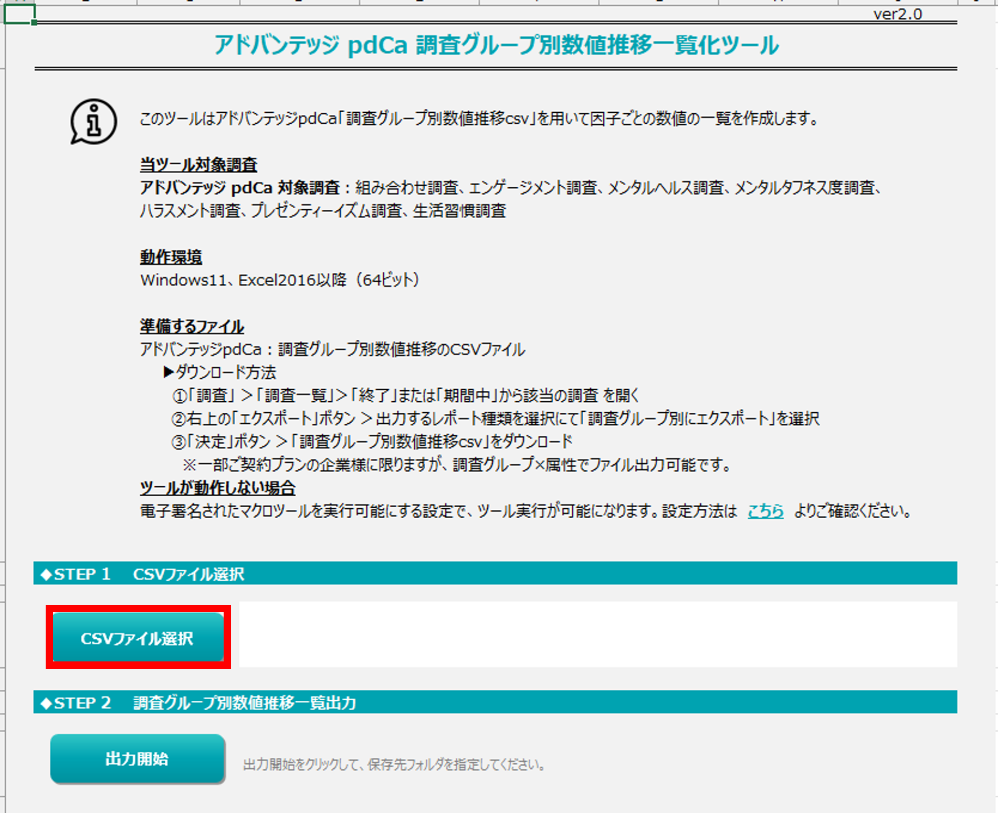Click the step ① 調査一覧 instruction line

point(406,395)
